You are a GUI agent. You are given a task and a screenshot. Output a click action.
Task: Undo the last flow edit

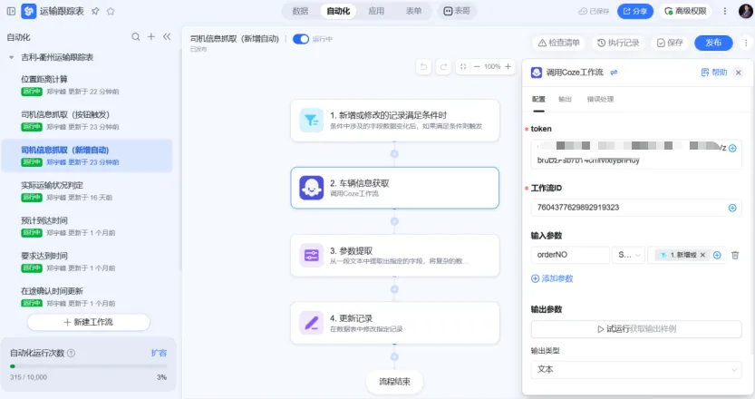tap(424, 66)
